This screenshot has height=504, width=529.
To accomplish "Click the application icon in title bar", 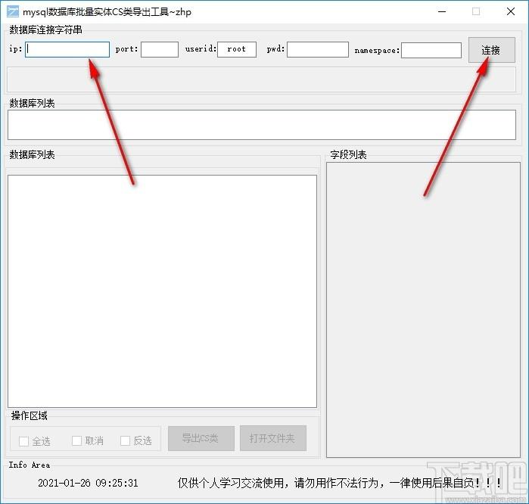I will click(x=13, y=11).
